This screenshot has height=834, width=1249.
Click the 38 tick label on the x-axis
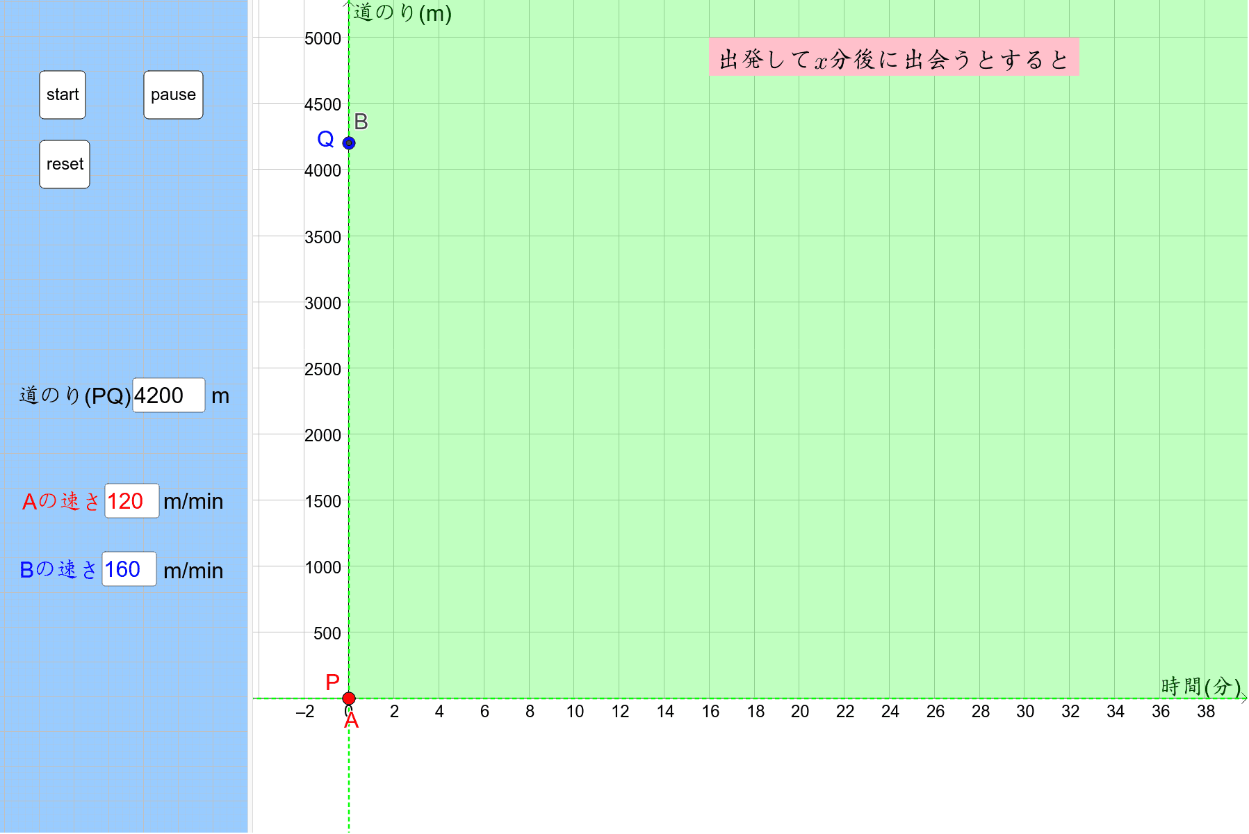1206,712
